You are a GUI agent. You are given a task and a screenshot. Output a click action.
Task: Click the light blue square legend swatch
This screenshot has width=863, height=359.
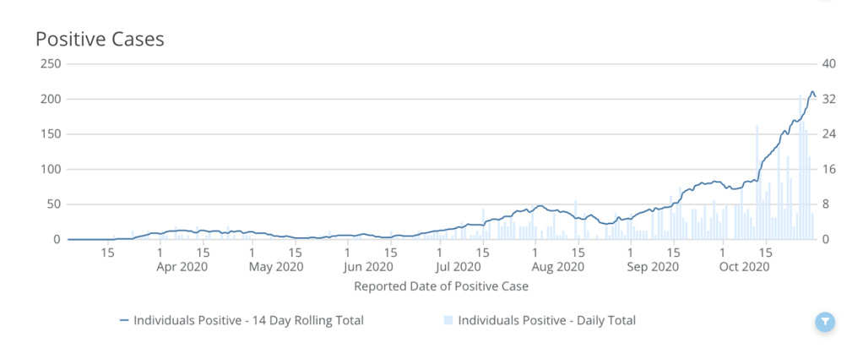tap(448, 320)
